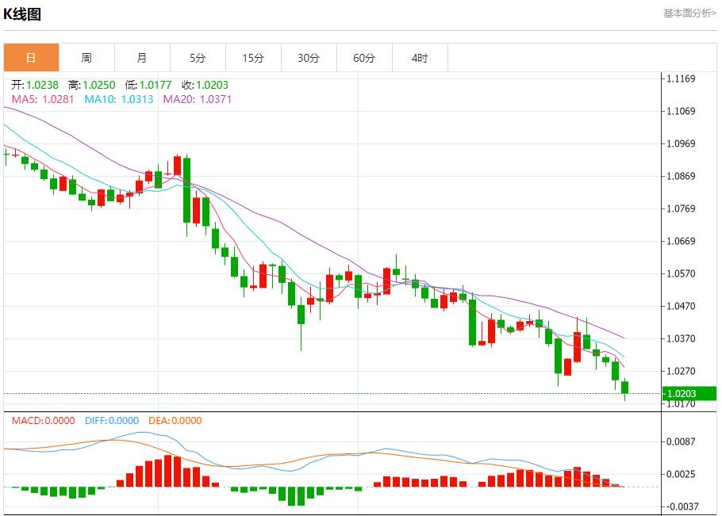Click the MA5: 1.0281 legend label

(x=43, y=99)
